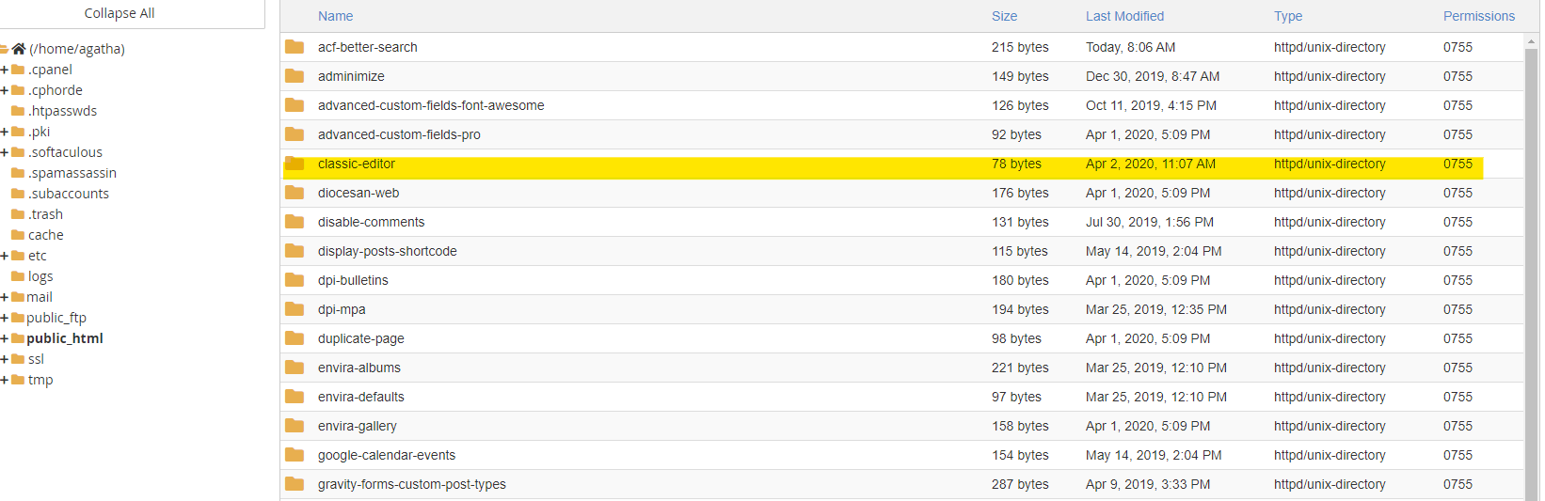Click the home icon beside /home/agatha
This screenshot has width=1545, height=501.
[x=19, y=49]
